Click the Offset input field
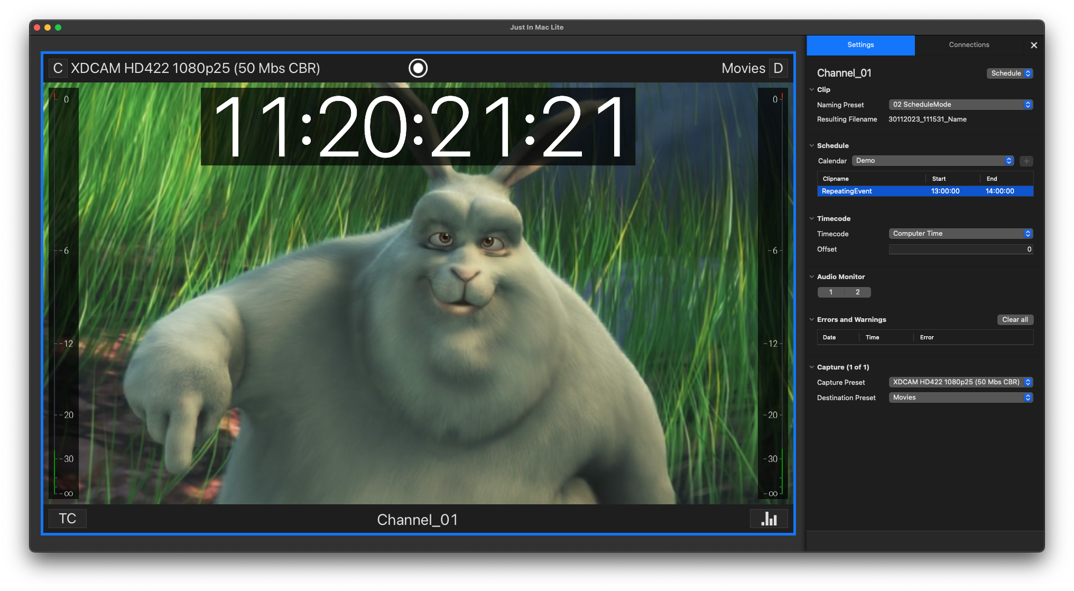 (x=960, y=250)
